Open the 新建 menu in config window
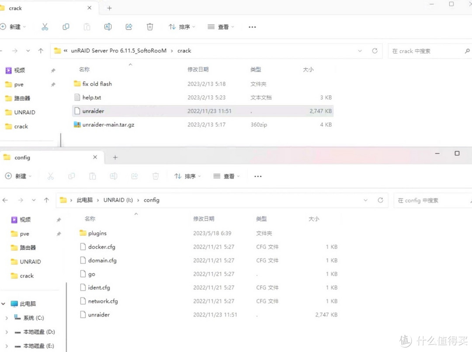The image size is (472, 352). [18, 176]
